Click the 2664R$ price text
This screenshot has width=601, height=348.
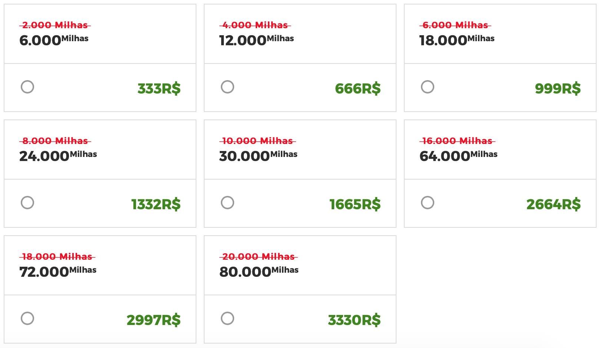(x=554, y=204)
